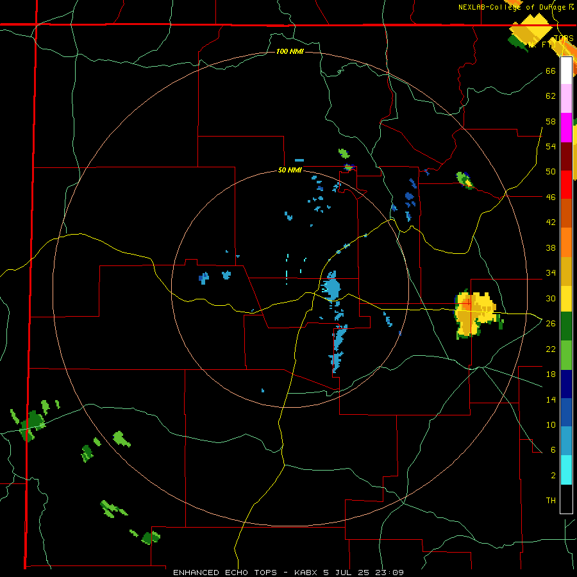Select the legend value '34'
Viewport: 577px width, 577px height.
[551, 273]
